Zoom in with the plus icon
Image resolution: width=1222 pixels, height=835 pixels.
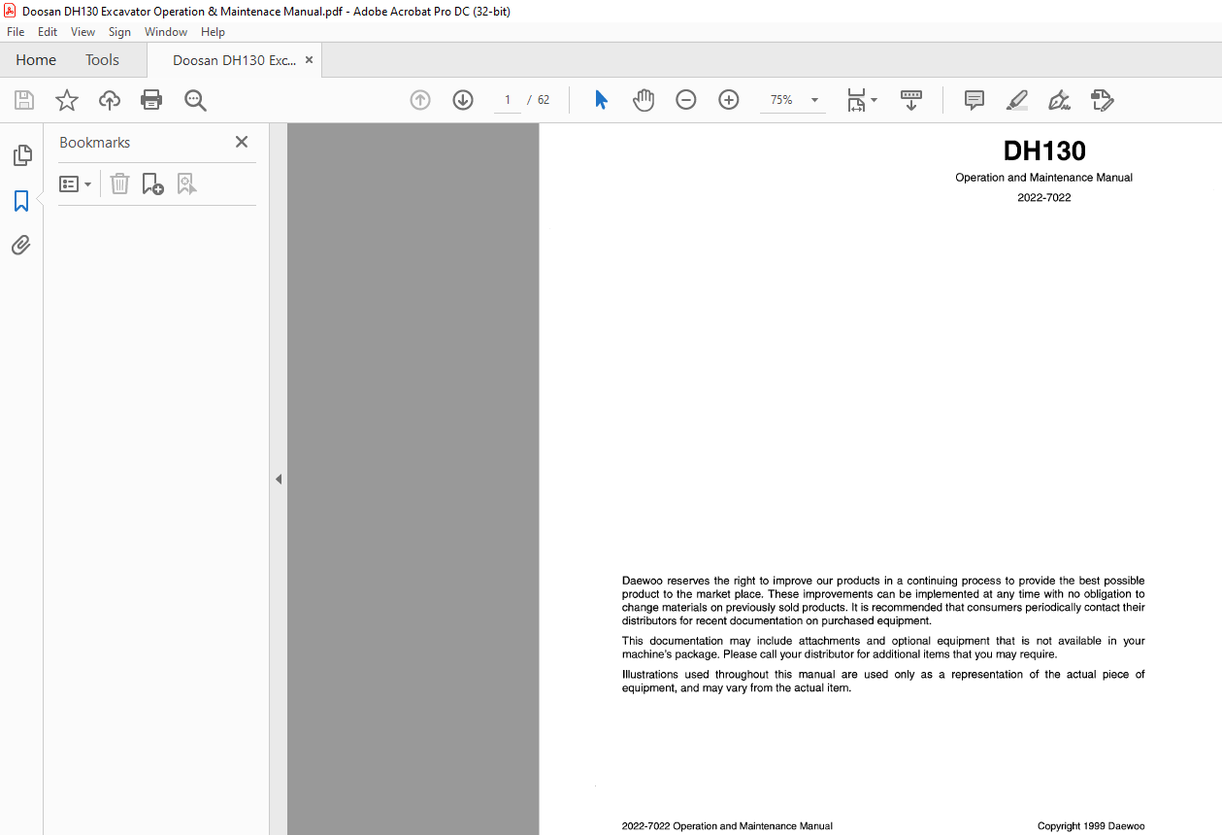729,100
